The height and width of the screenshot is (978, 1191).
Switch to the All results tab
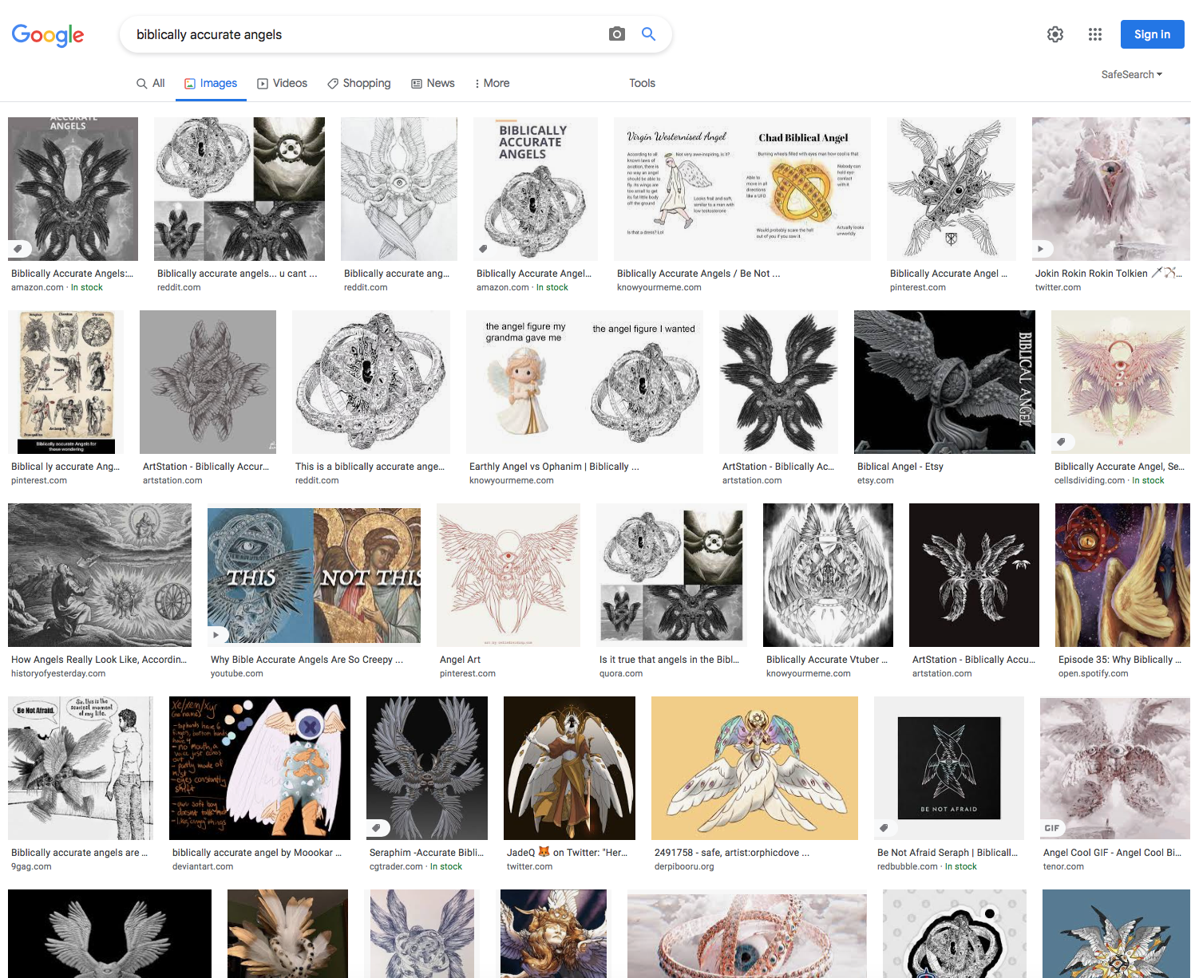tap(150, 83)
